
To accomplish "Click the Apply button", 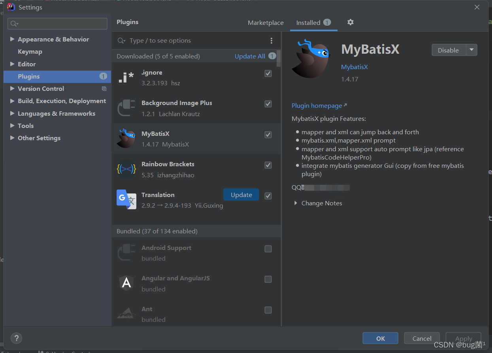I will click(464, 338).
